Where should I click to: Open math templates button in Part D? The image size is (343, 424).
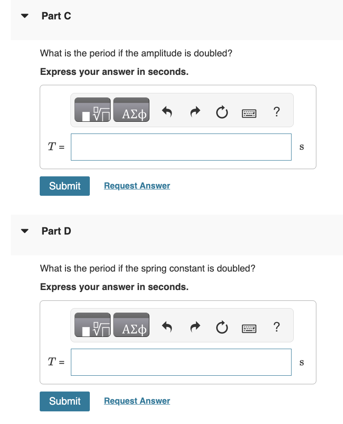pyautogui.click(x=93, y=325)
